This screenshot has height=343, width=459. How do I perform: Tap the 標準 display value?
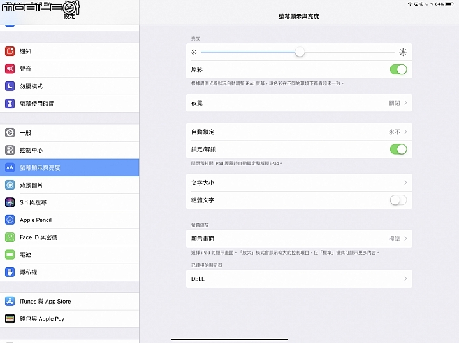coord(394,239)
